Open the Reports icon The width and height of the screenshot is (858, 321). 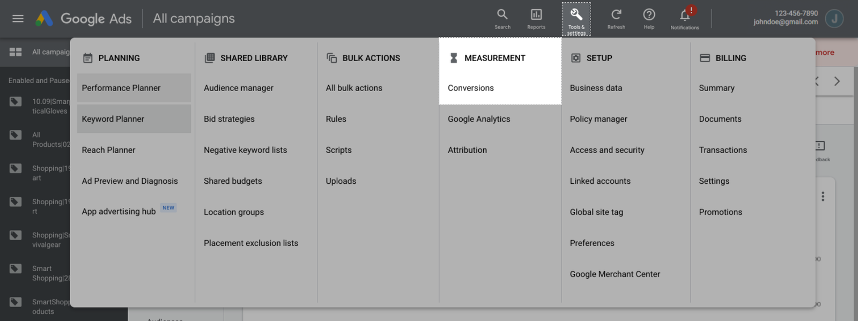pos(536,15)
